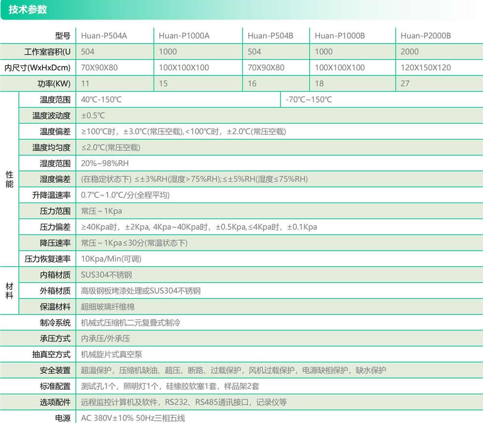Select the Huan-P504A model column header
Image resolution: width=483 pixels, height=423 pixels.
coord(104,36)
